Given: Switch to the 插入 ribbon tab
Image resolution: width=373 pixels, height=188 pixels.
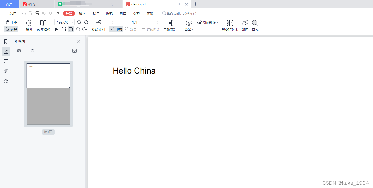Looking at the screenshot, I should click(82, 13).
